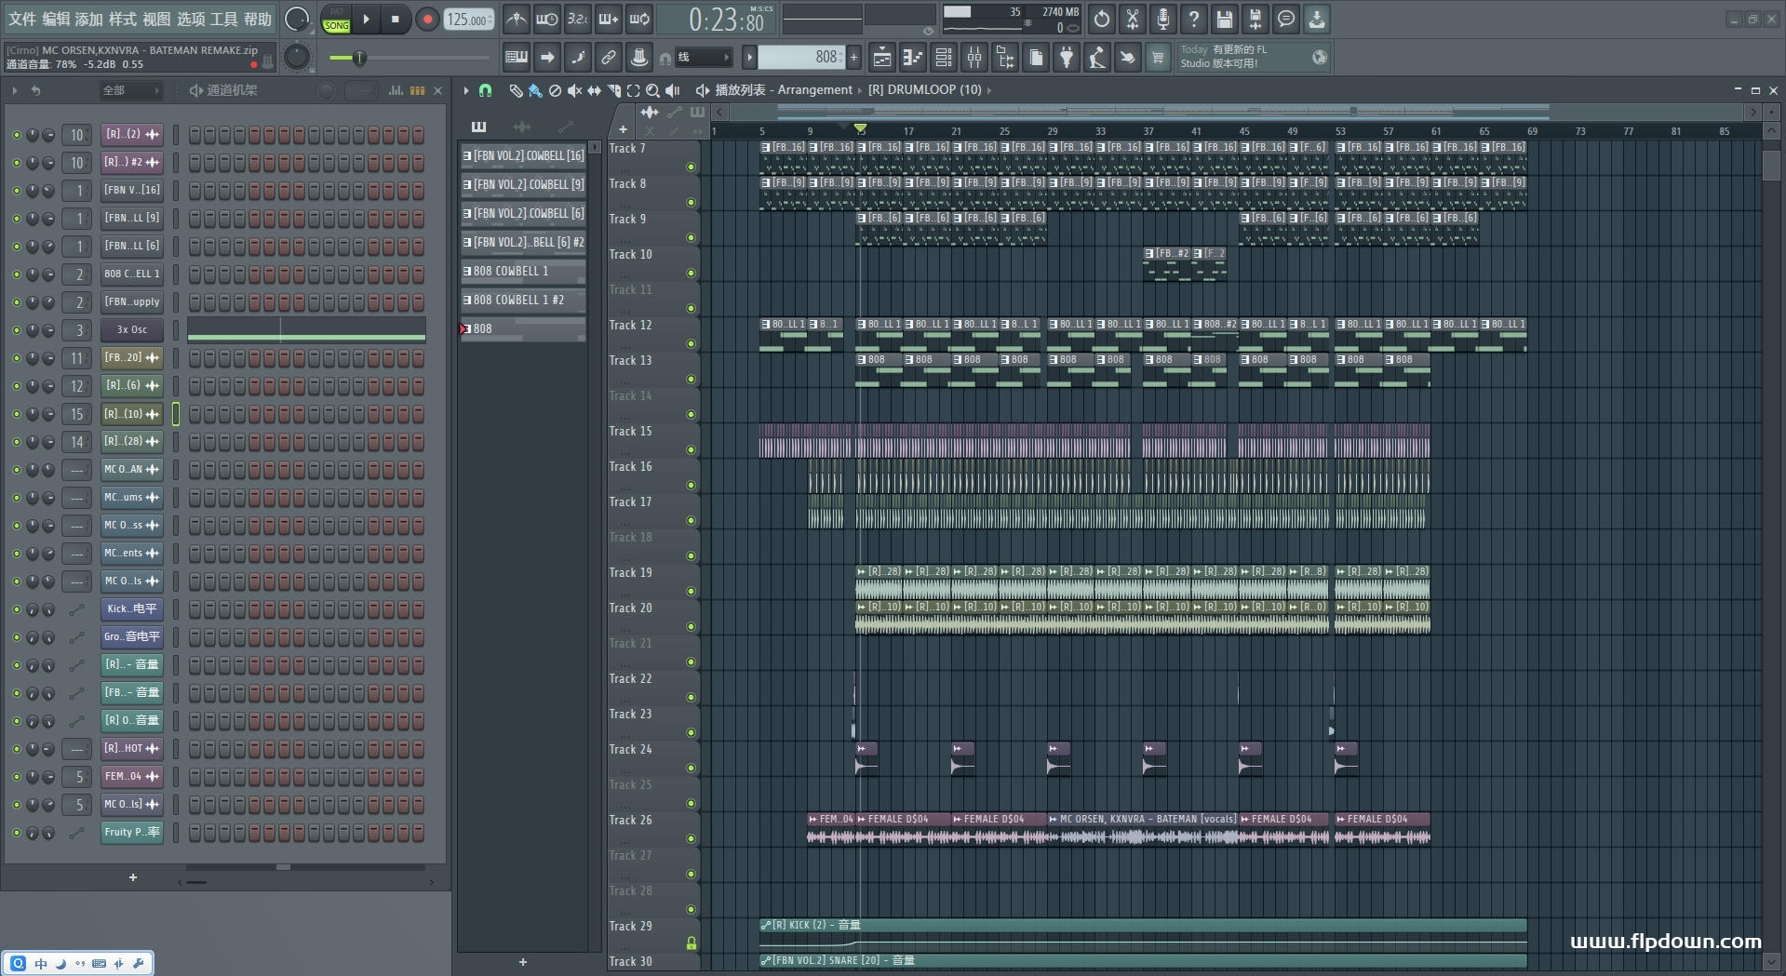1786x976 pixels.
Task: Select the Zoom tool in playlist toolbar
Action: point(652,90)
